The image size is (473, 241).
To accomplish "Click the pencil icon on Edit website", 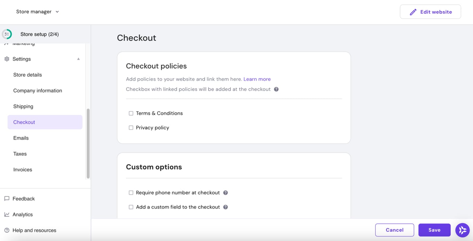I will coord(413,11).
